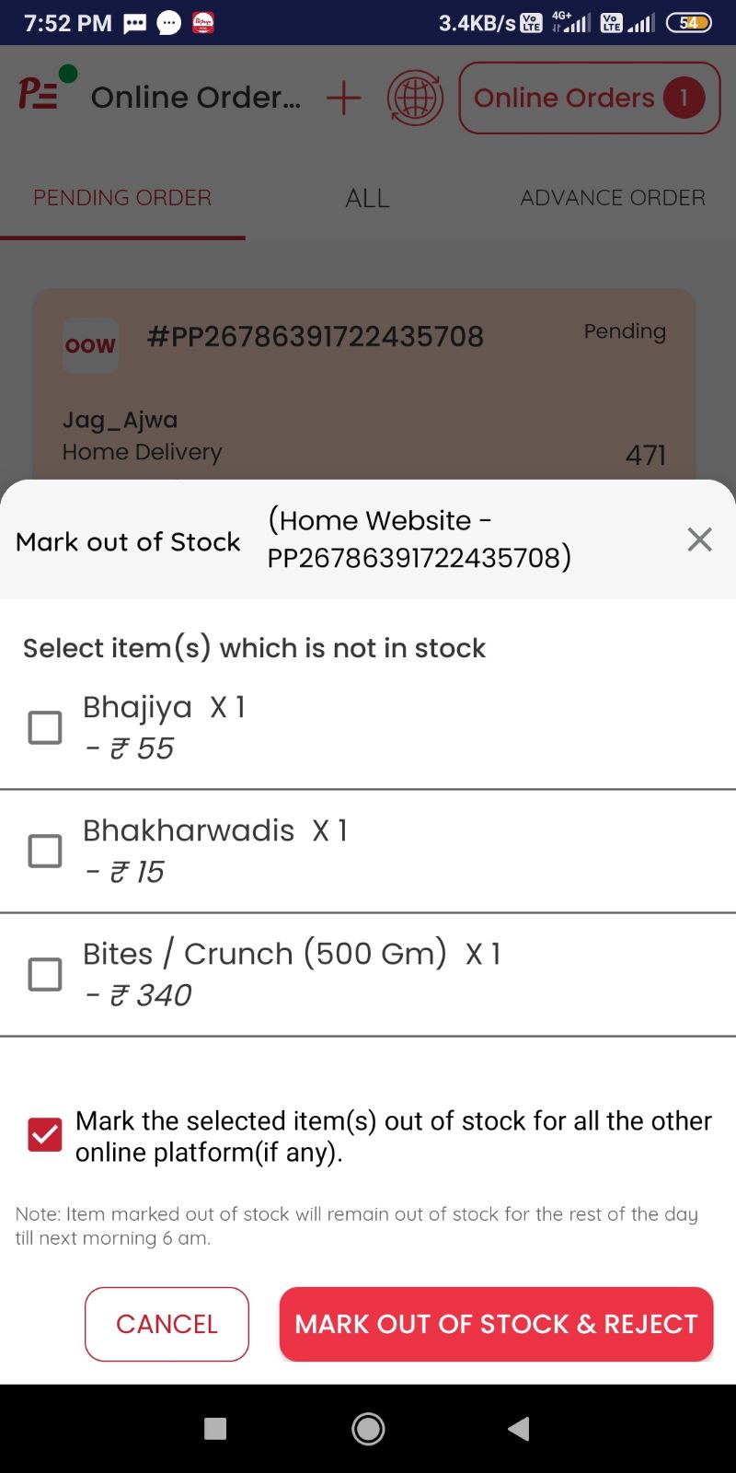Tap the globe sync icon
The height and width of the screenshot is (1473, 736).
(415, 98)
